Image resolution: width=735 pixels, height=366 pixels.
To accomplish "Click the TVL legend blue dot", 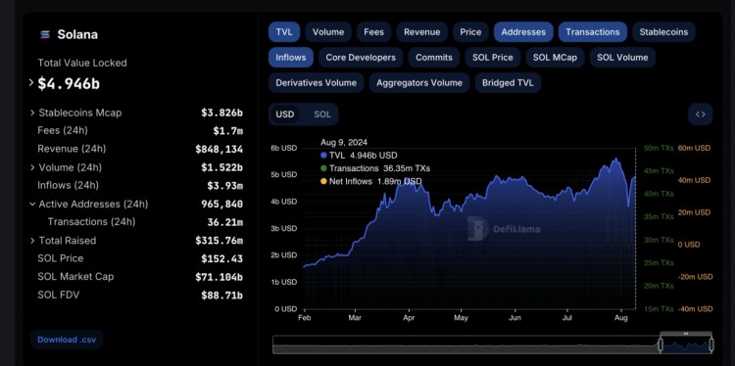I will 323,156.
